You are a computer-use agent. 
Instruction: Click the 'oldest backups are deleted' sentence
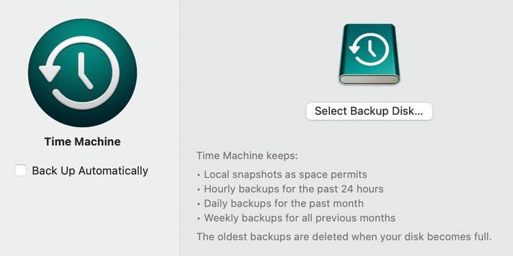(x=344, y=236)
